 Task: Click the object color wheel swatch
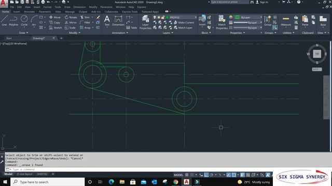(230, 17)
